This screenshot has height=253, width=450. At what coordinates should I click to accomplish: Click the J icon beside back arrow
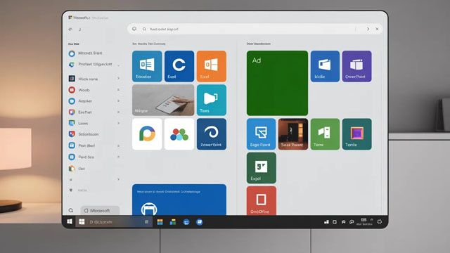[x=79, y=30]
